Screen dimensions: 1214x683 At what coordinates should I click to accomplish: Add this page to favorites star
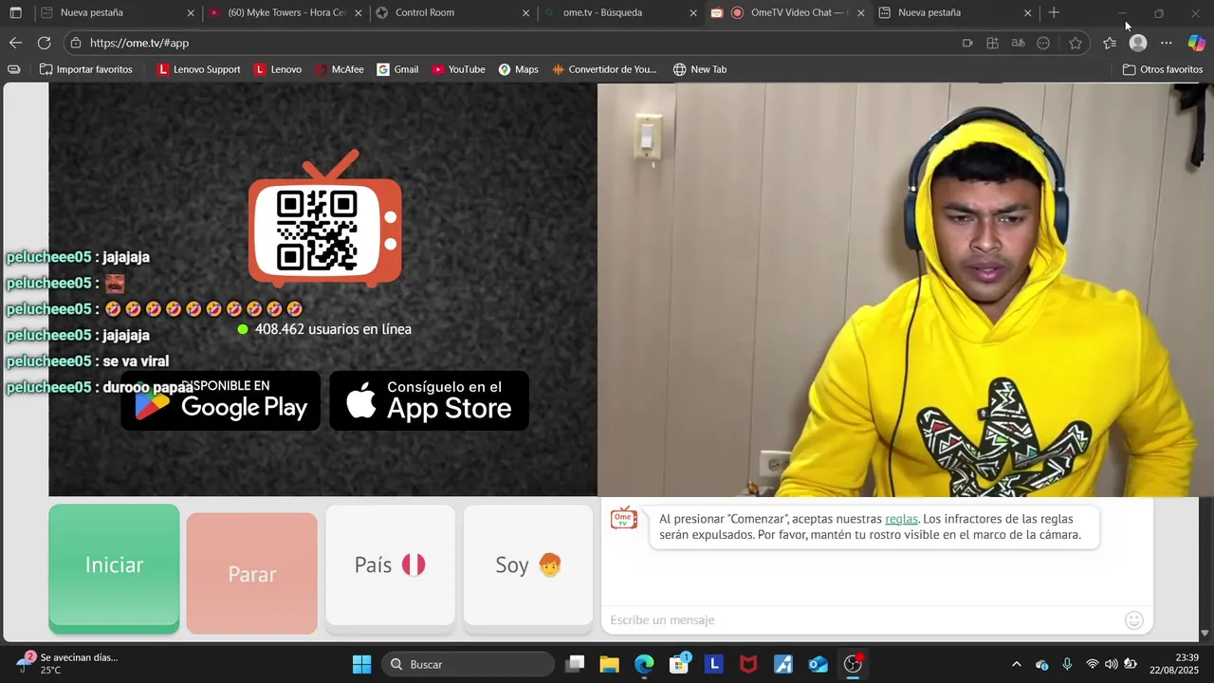[x=1075, y=43]
